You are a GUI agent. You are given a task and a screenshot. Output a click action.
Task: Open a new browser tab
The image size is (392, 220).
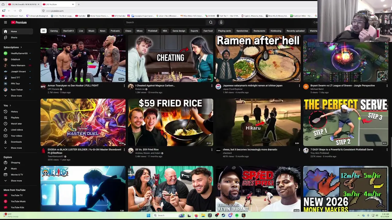[x=78, y=4]
